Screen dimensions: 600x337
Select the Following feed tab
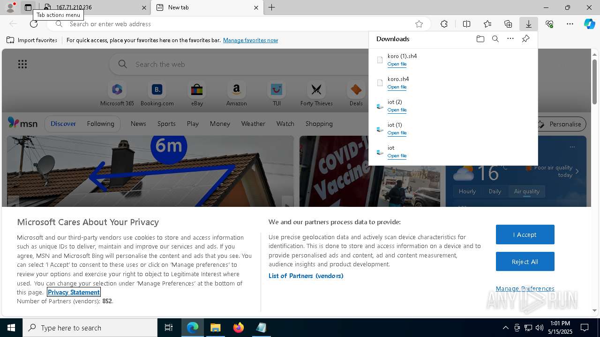(x=100, y=124)
